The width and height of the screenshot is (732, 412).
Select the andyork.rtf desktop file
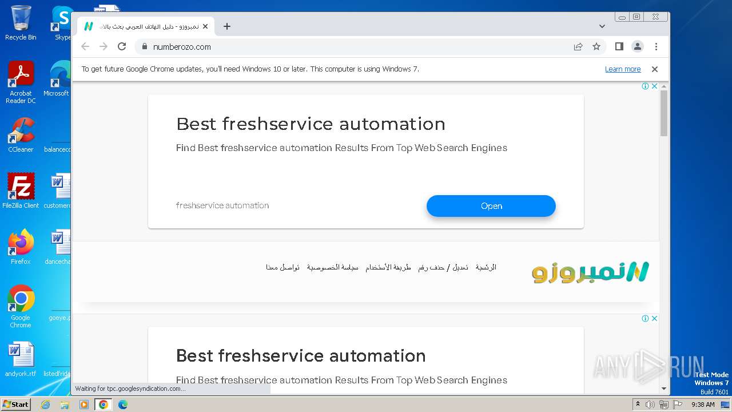(x=21, y=360)
